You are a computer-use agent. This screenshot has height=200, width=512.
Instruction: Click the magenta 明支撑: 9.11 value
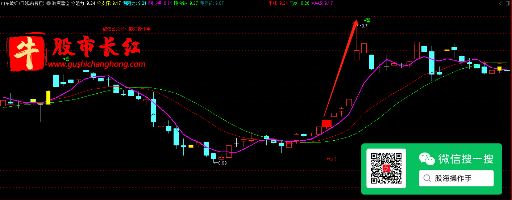[x=161, y=3]
